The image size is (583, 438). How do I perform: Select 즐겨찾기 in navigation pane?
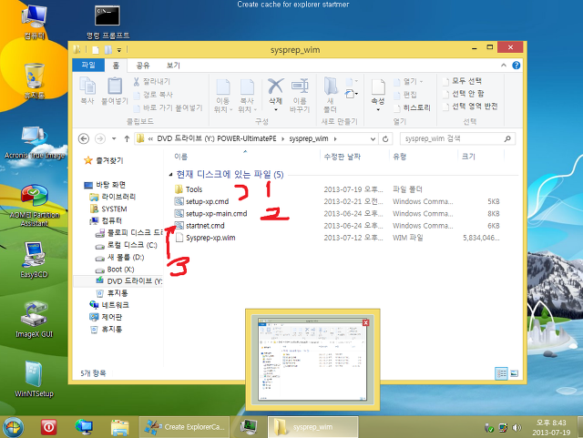pyautogui.click(x=105, y=160)
